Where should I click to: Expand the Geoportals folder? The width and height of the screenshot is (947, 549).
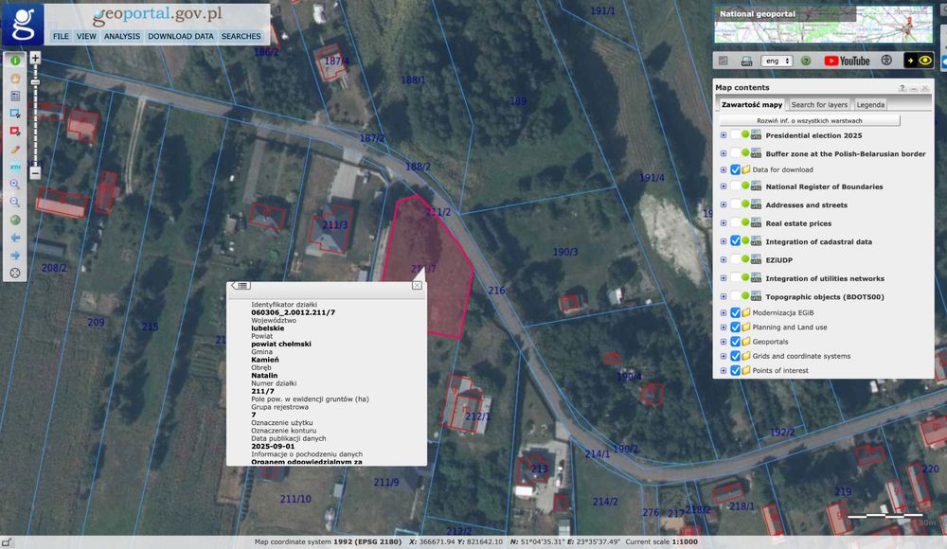coord(723,342)
